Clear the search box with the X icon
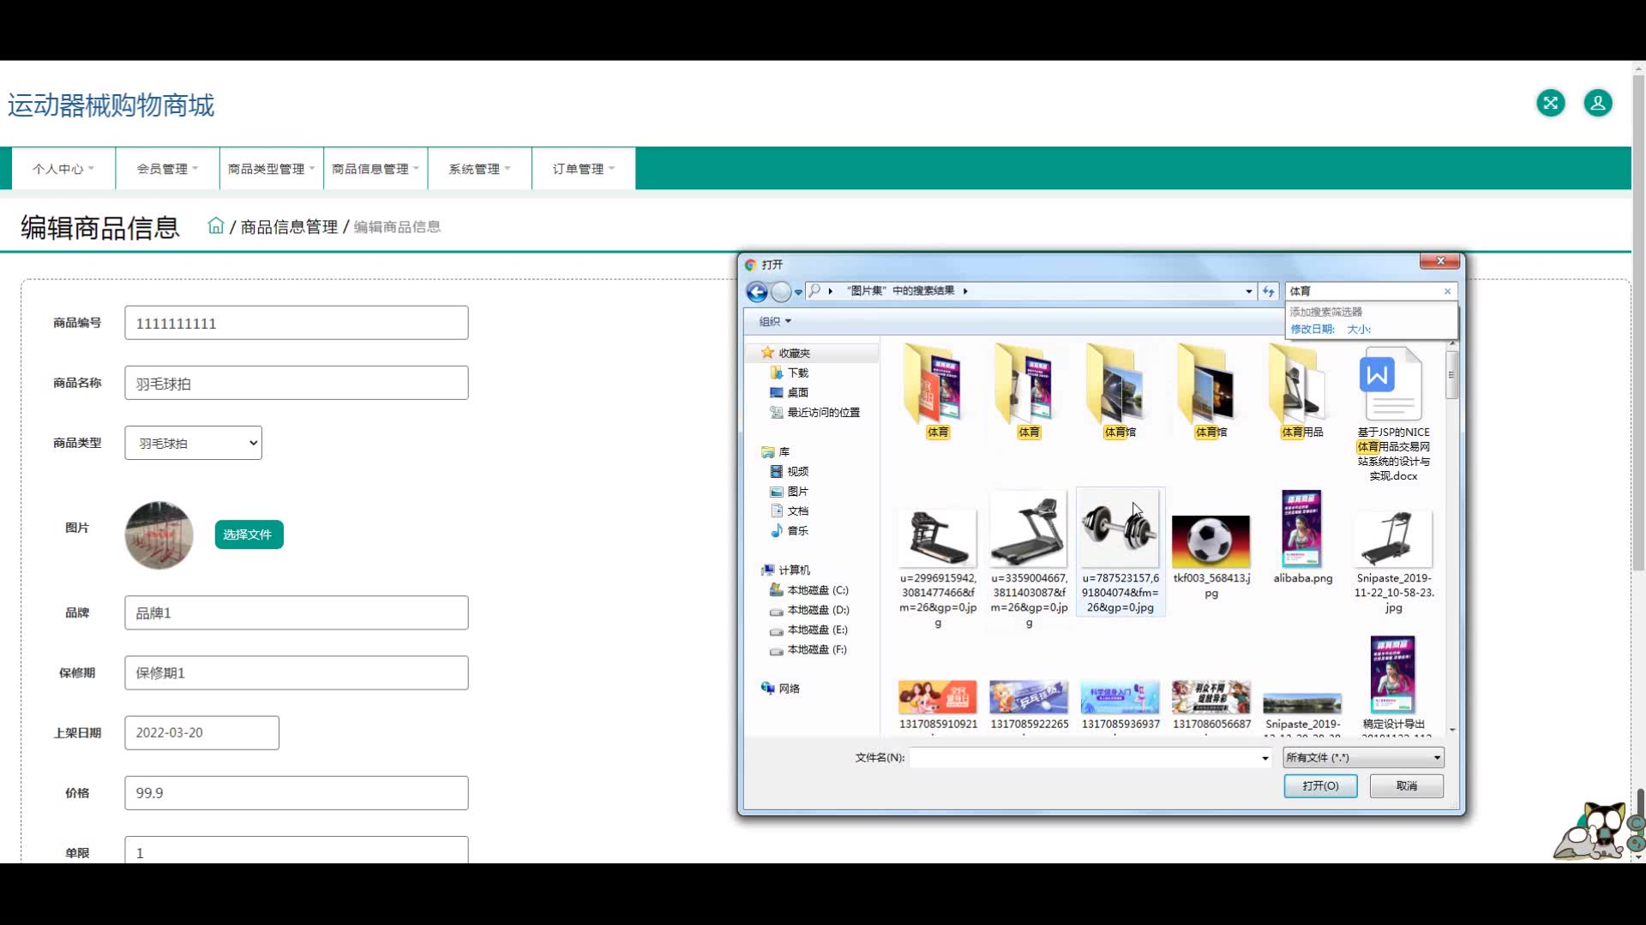The image size is (1646, 925). (x=1447, y=291)
